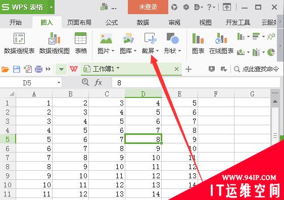Insert a table (表格) icon
Screen dimensions: 284x200
pyautogui.click(x=80, y=38)
